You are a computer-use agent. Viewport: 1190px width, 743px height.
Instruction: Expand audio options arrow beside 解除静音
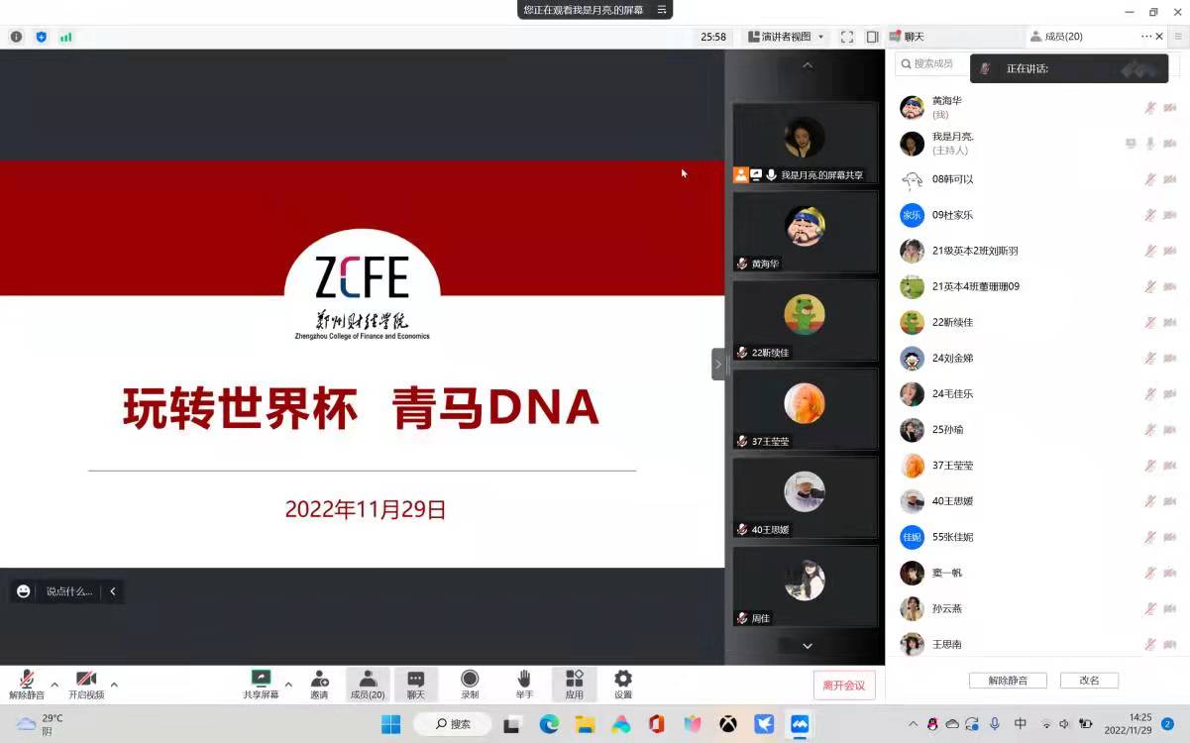[x=54, y=685]
